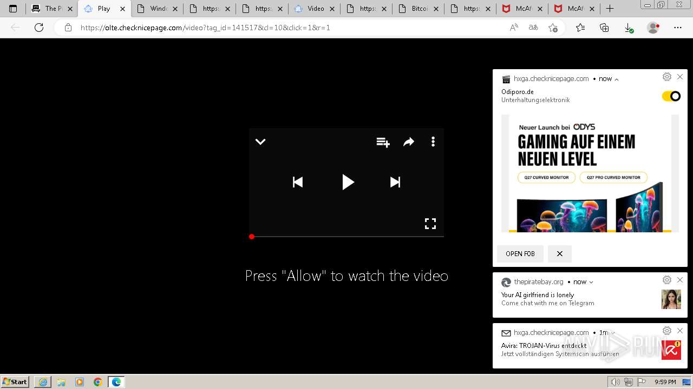Screen dimensions: 693x389
Task: Close The Pirate Bay tab
Action: pyautogui.click(x=70, y=9)
